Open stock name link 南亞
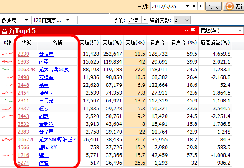The height and width of the screenshot is (168, 244). pos(44,62)
